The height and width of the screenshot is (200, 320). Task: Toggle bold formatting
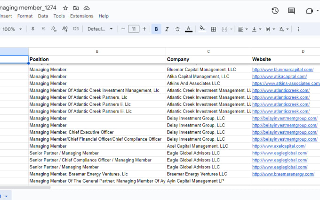coord(156,29)
